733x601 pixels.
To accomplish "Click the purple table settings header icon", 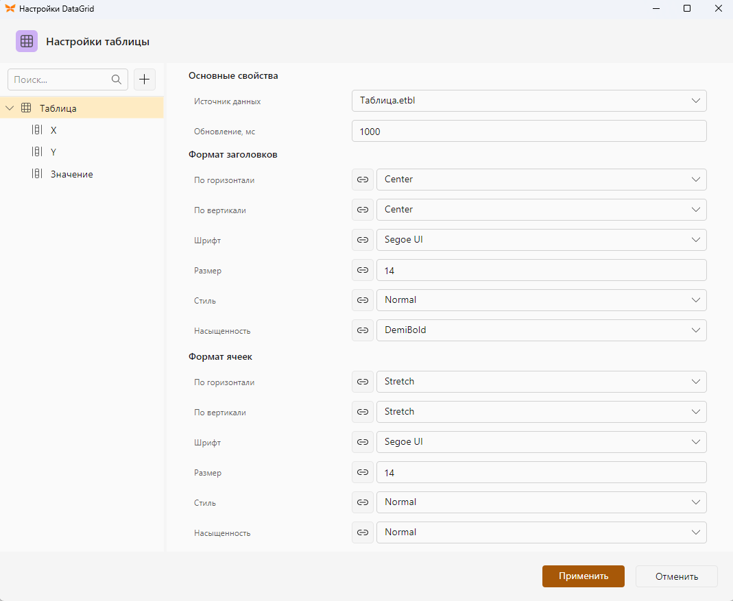I will click(27, 41).
